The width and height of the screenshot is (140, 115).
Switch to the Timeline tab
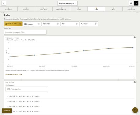[26, 9]
